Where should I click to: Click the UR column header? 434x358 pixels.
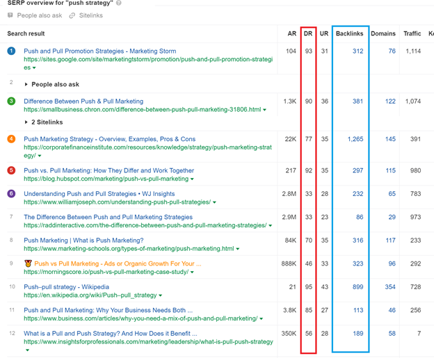tap(324, 33)
